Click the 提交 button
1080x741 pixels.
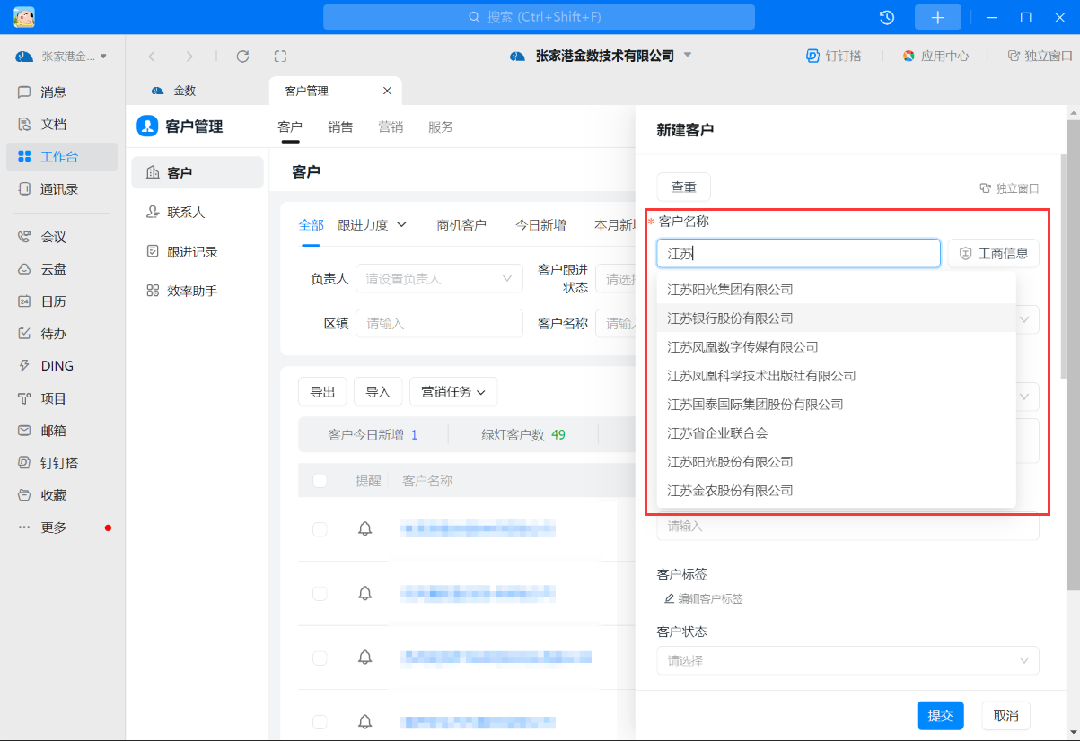coord(940,716)
